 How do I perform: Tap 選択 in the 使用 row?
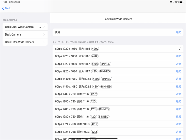pos(178,32)
